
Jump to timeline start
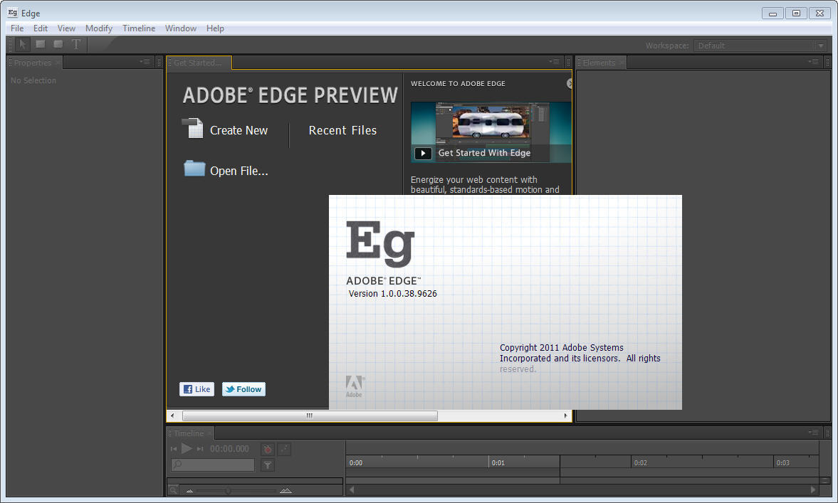[174, 449]
